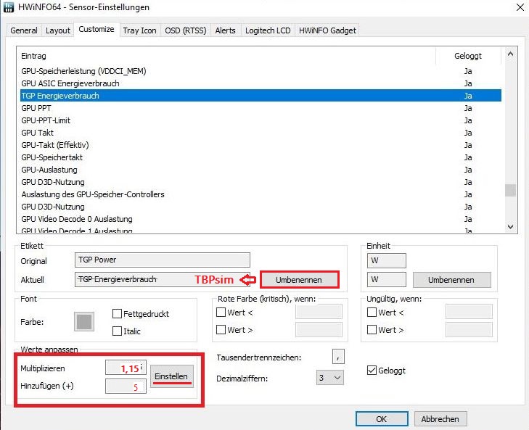Click Umbenennen button in Einheit group
Viewport: 529px width, 430px height.
pos(452,280)
